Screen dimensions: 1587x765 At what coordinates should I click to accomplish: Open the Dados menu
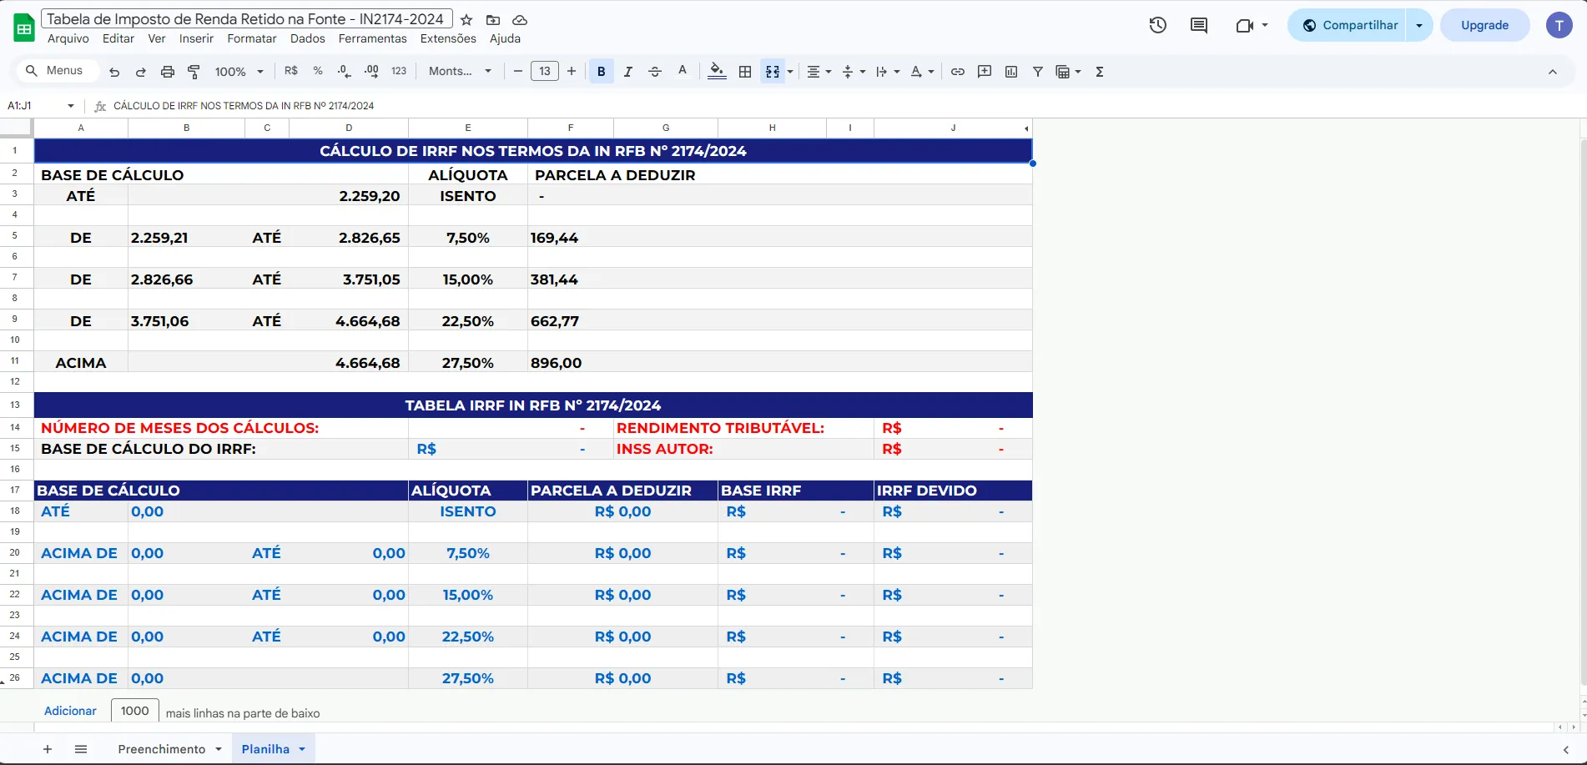tap(308, 38)
